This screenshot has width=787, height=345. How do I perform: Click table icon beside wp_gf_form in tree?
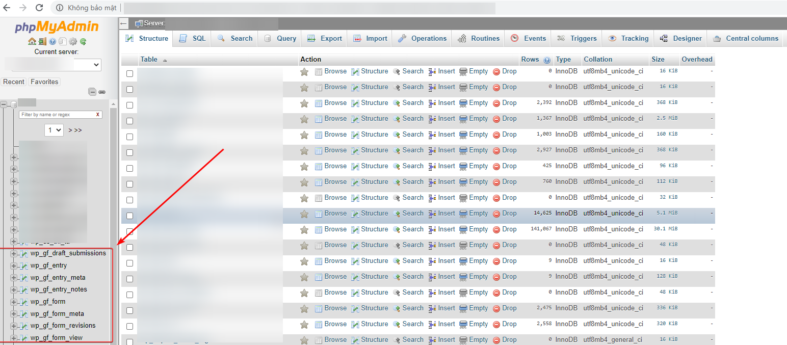23,302
